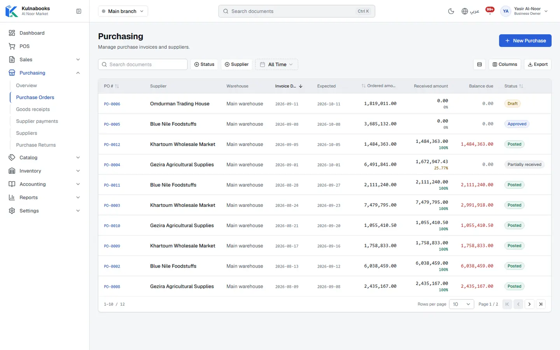Click the Partially received status badge
Image resolution: width=560 pixels, height=350 pixels.
click(x=524, y=164)
